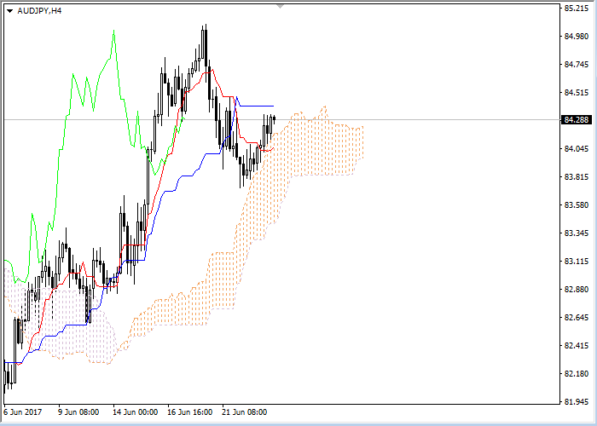Click the 84.045 price scale value

pos(576,149)
